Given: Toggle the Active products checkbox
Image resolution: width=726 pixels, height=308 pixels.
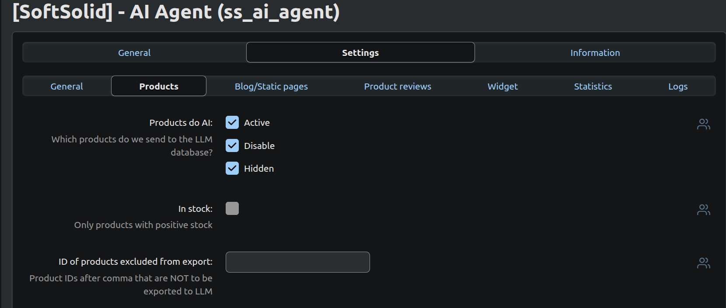Looking at the screenshot, I should point(232,123).
